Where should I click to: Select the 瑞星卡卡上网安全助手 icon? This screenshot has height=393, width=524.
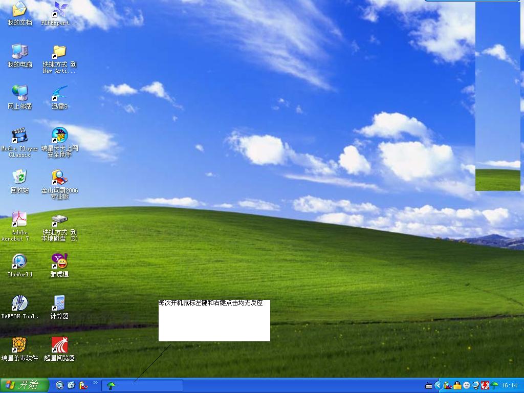point(59,135)
